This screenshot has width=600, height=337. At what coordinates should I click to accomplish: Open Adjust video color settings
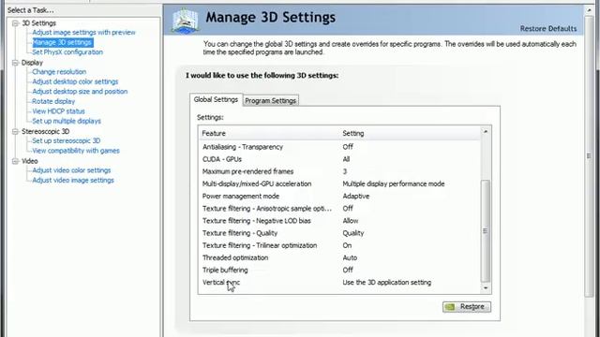coord(71,170)
